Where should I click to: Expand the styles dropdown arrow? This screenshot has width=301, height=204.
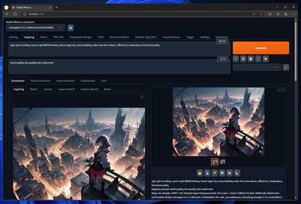coord(277,67)
